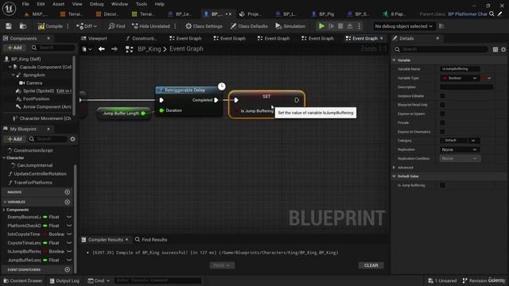This screenshot has width=509, height=286.
Task: Toggle Hide Unrelated nodes
Action: [x=151, y=26]
